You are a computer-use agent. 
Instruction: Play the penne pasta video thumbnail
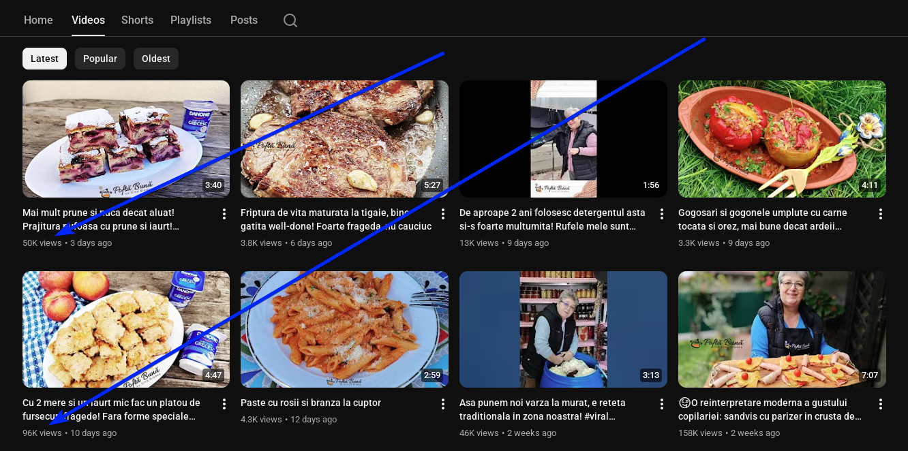click(344, 329)
